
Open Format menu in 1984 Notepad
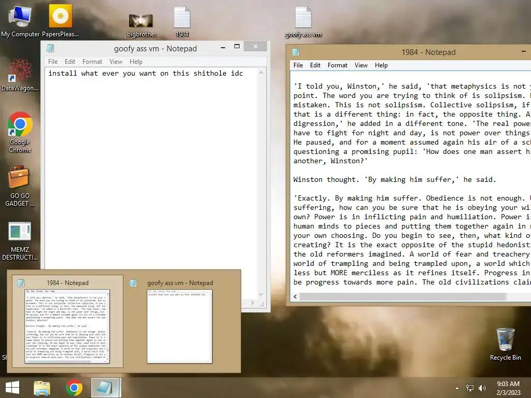pos(337,65)
